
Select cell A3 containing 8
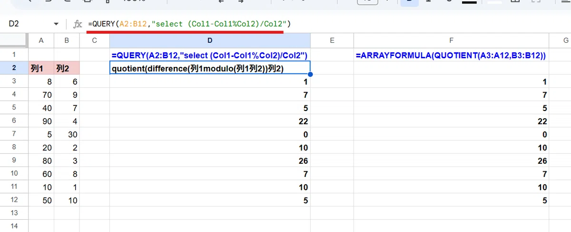pyautogui.click(x=41, y=82)
